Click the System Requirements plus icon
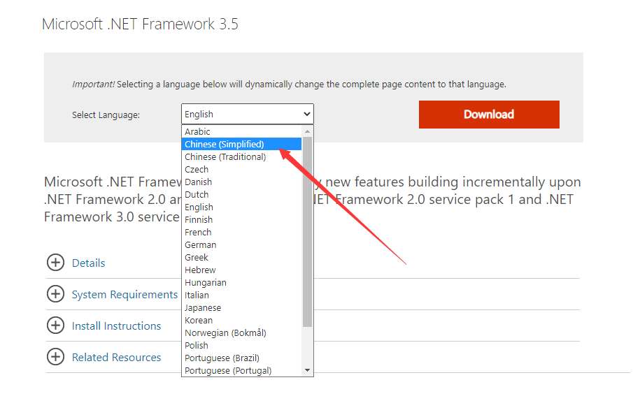This screenshot has height=417, width=633. [x=55, y=294]
